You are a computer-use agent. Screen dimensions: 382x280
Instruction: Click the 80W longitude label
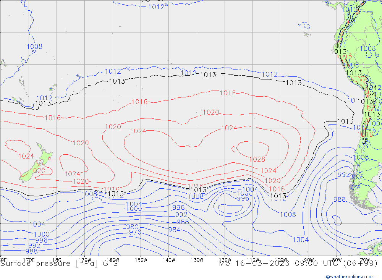[x=337, y=260]
